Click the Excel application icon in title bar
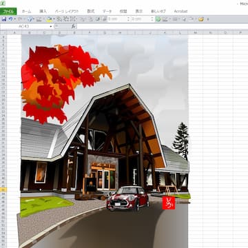This screenshot has height=248, width=248. point(3,3)
